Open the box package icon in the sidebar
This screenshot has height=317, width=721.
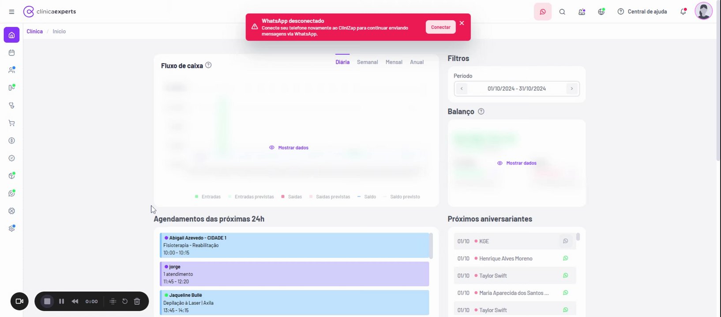click(x=11, y=176)
